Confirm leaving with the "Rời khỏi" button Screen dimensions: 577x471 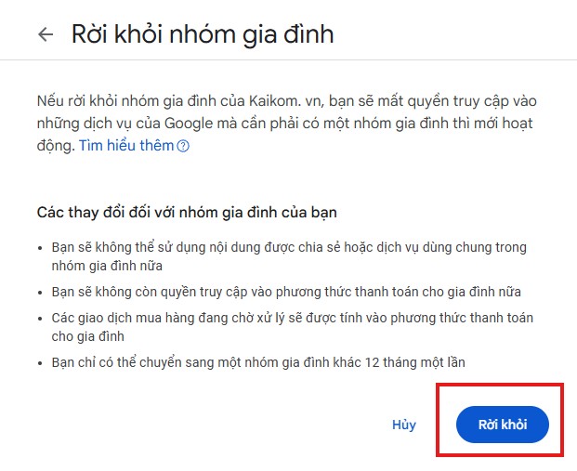(502, 425)
